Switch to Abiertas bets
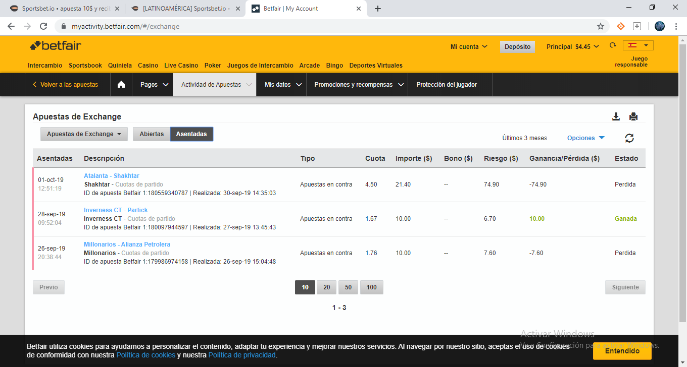Screen dimensions: 687x367 pyautogui.click(x=152, y=134)
